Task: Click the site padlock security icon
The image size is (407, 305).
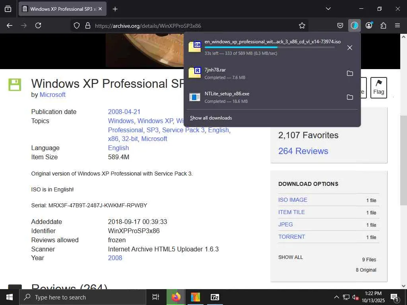Action: [x=88, y=26]
